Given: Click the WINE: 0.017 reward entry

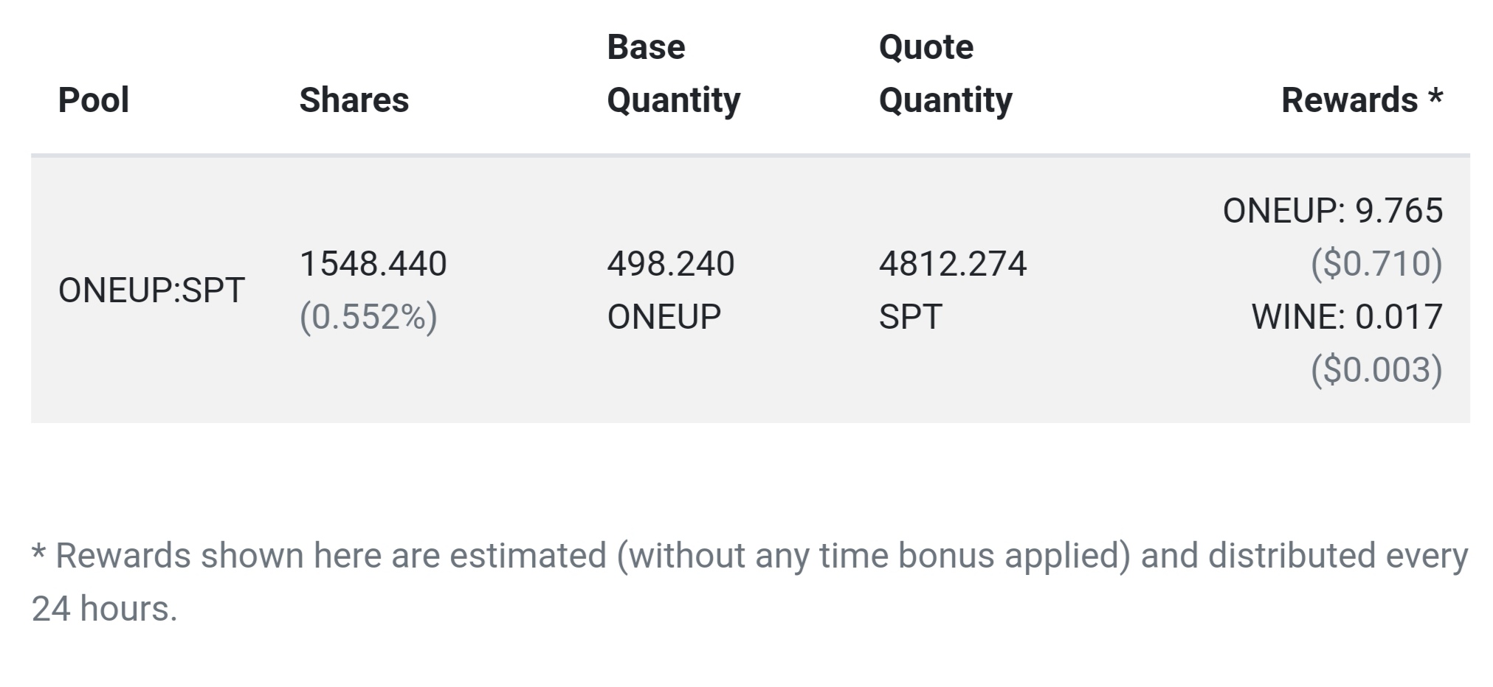Looking at the screenshot, I should click(1347, 317).
